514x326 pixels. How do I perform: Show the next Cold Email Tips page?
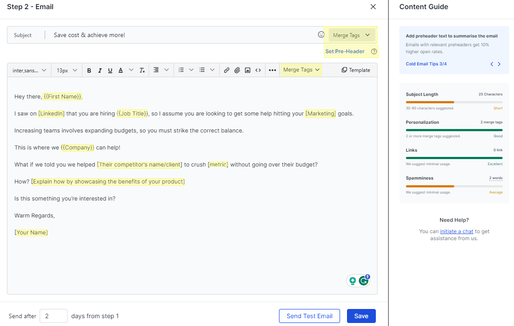click(500, 64)
